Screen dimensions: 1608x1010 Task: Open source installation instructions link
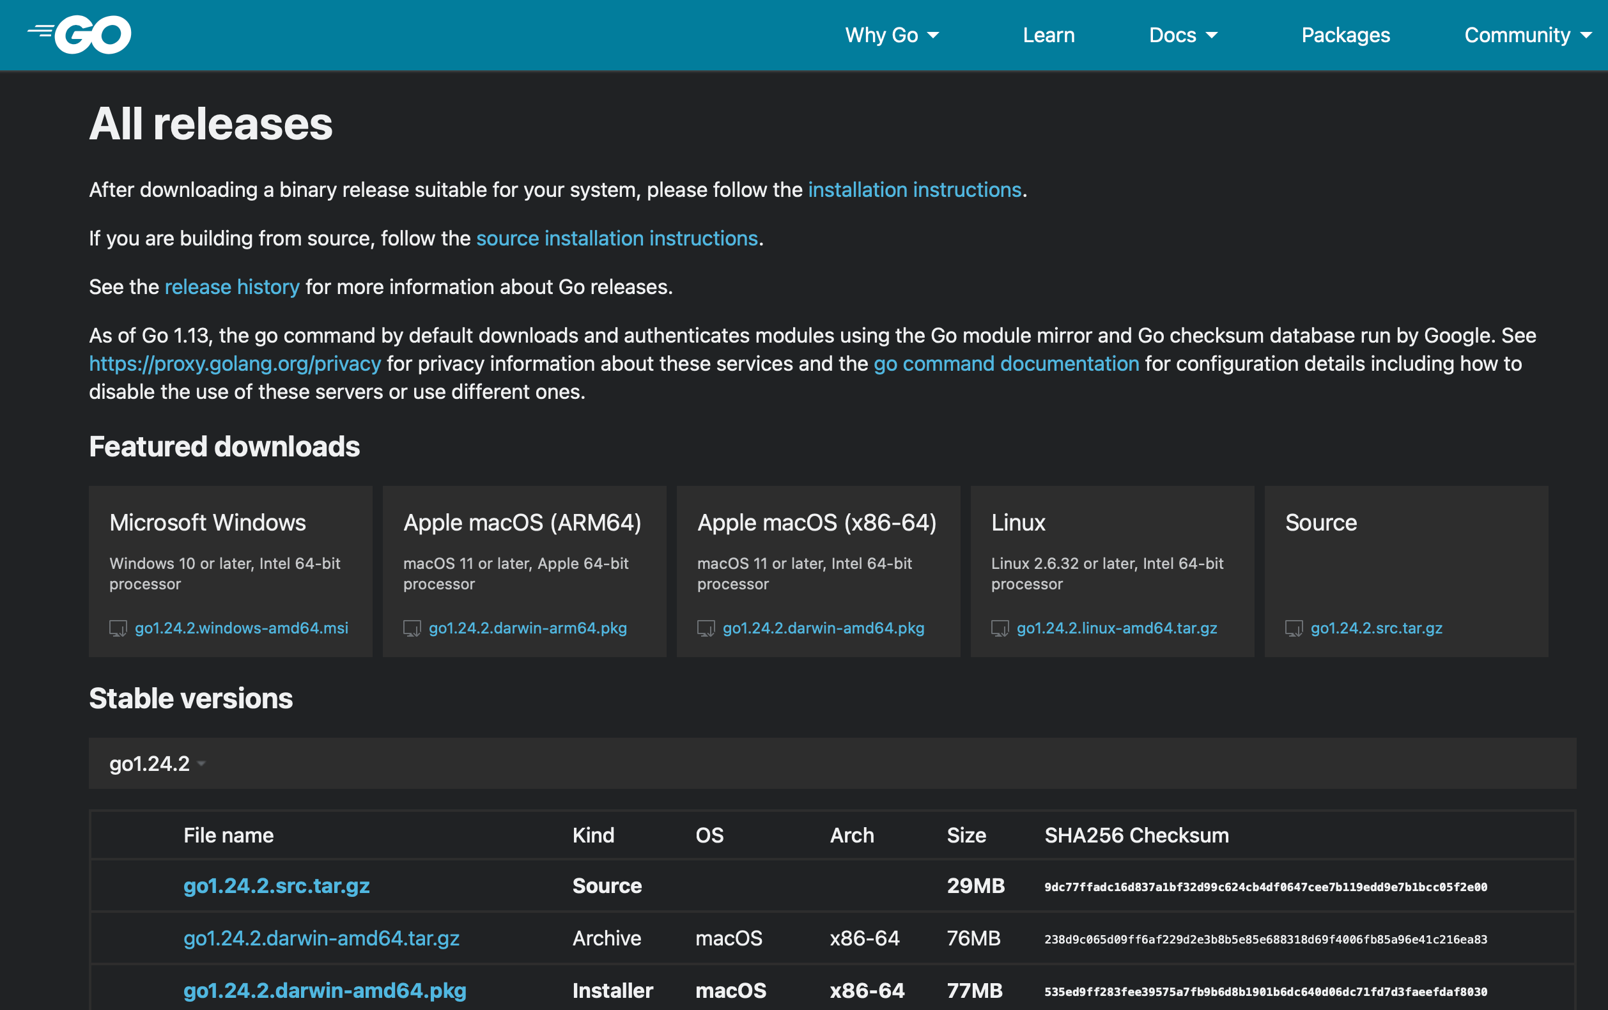617,238
